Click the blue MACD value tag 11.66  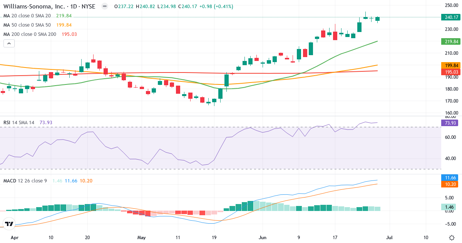(450, 178)
